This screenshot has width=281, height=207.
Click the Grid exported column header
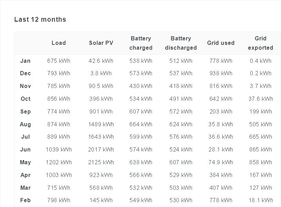[261, 43]
